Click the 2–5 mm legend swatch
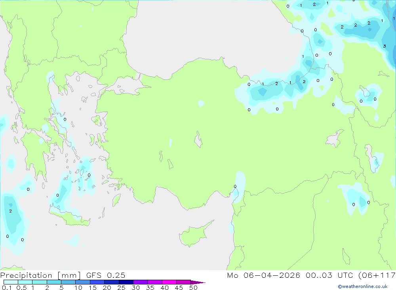 click(x=54, y=282)
